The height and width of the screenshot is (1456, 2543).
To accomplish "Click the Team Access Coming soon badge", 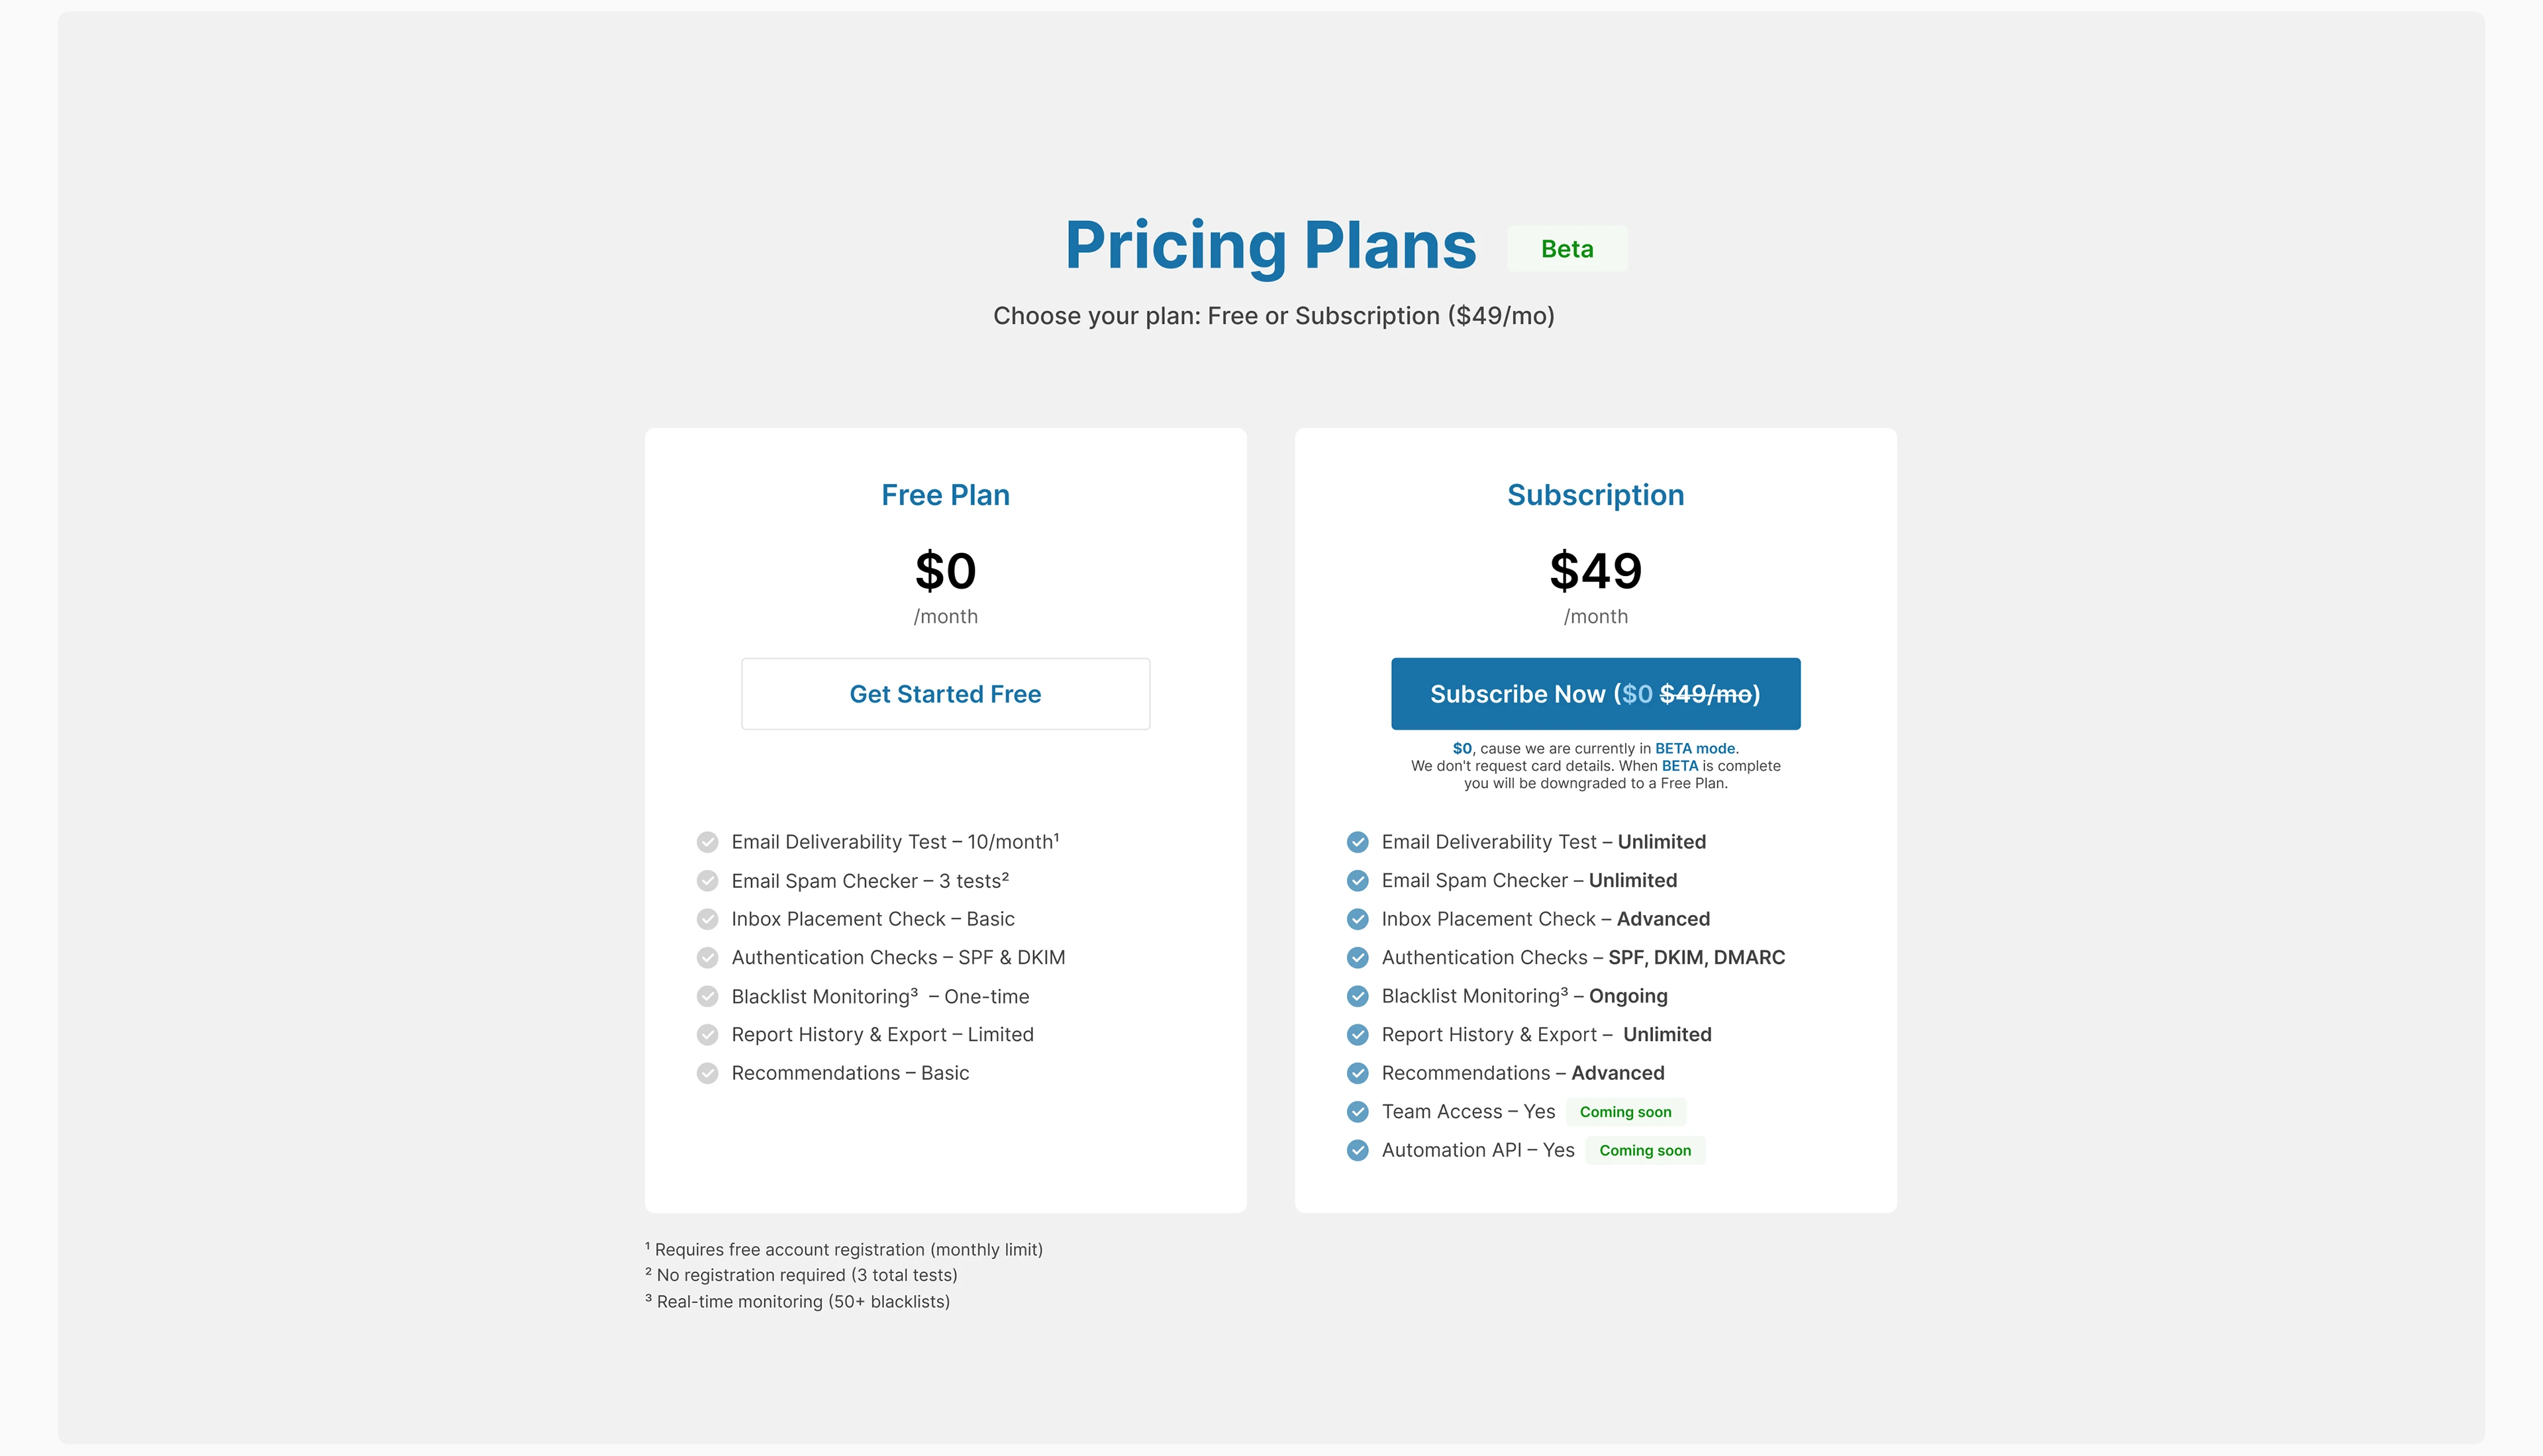I will coord(1625,1112).
